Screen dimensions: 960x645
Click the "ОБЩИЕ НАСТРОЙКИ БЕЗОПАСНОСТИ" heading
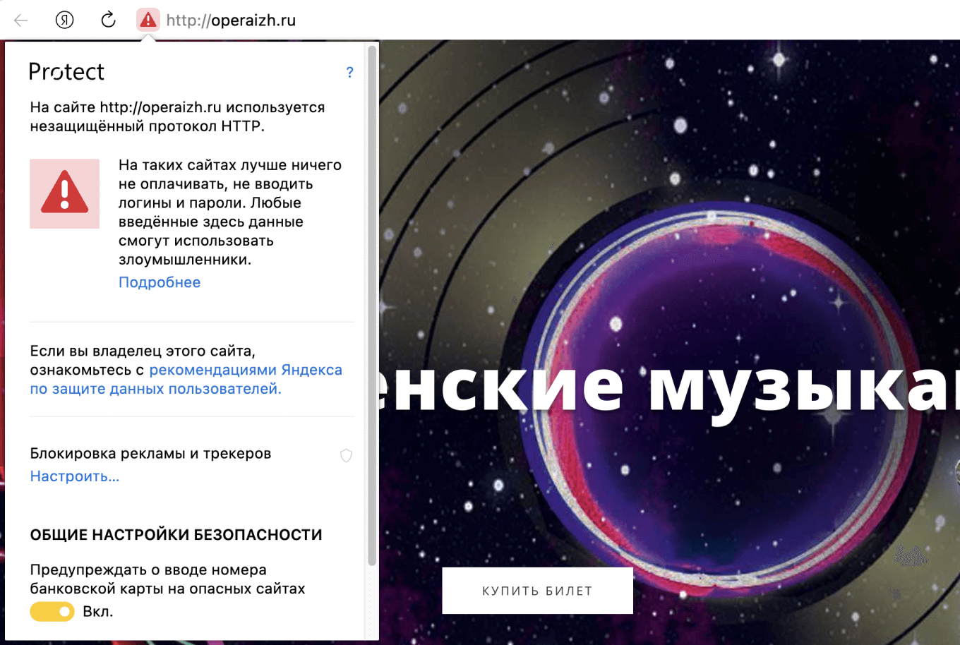[175, 534]
